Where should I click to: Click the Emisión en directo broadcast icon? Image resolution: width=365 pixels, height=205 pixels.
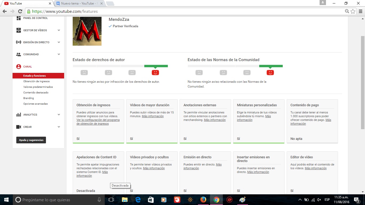click(18, 42)
